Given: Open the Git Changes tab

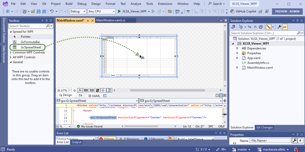Looking at the screenshot, I should (264, 127).
